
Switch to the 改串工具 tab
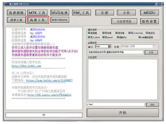point(16,20)
